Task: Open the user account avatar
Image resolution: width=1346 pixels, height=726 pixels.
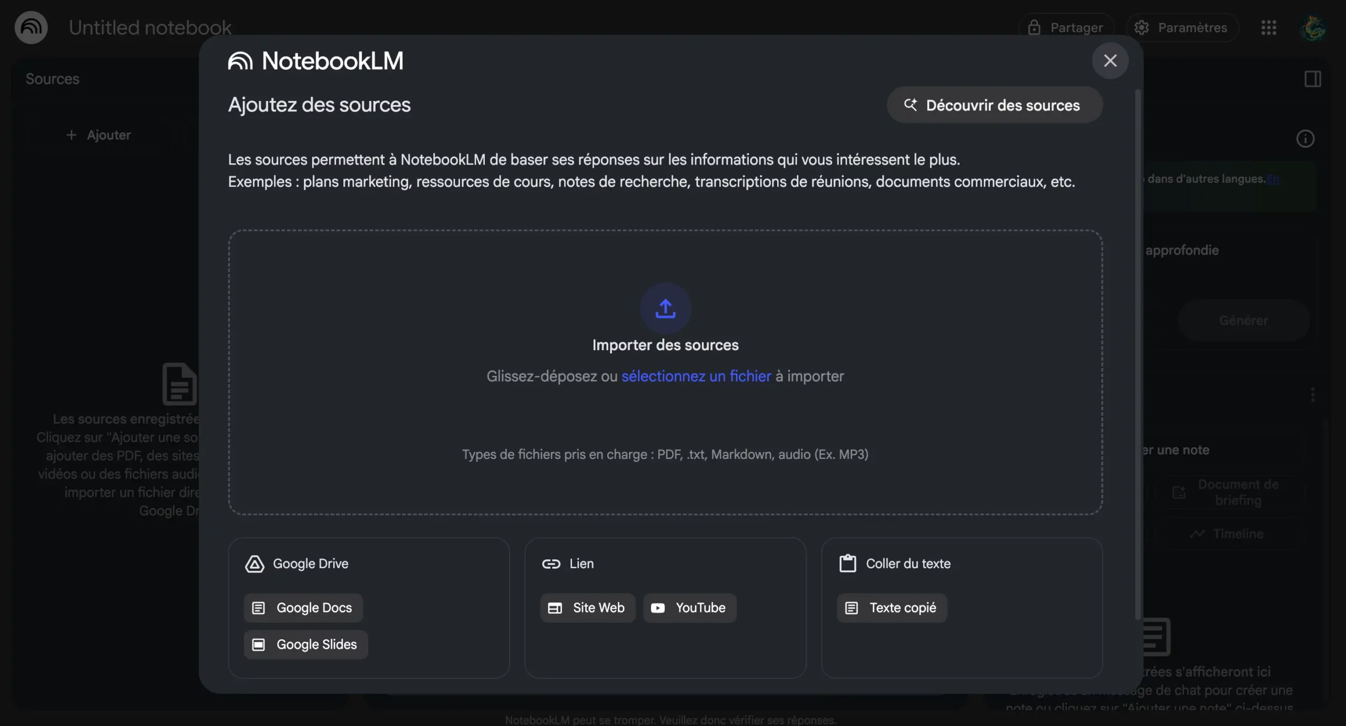Action: tap(1312, 27)
